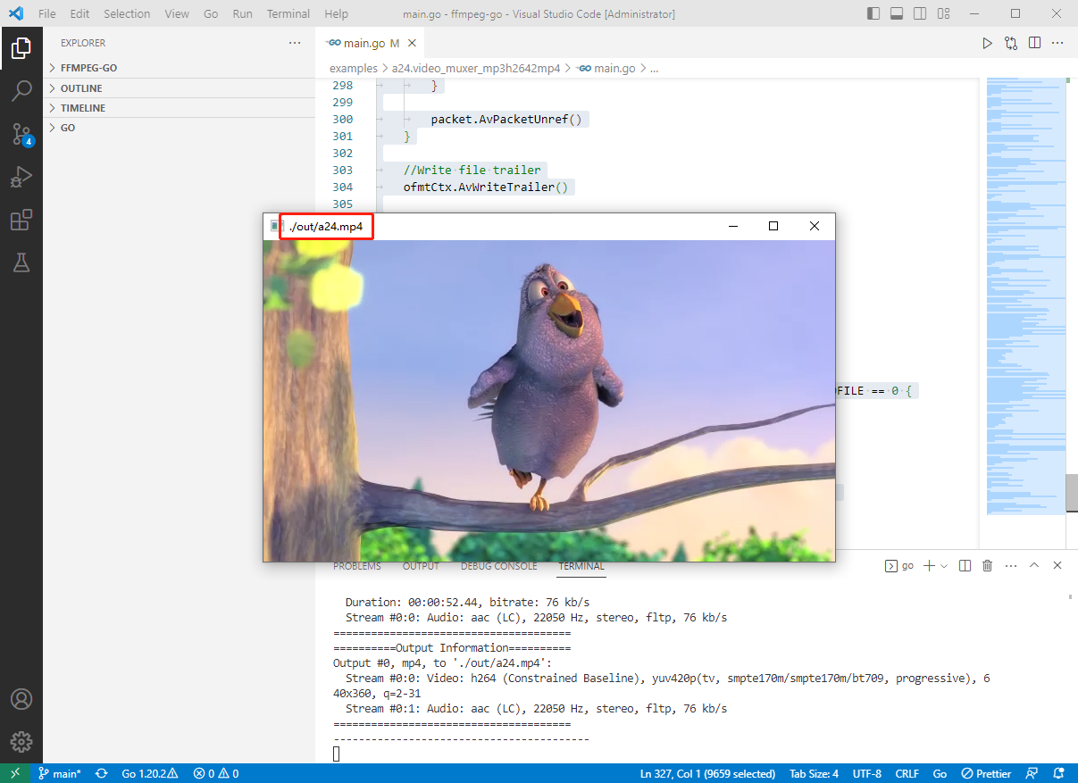Open the launch profile dropdown beside plus
The height and width of the screenshot is (783, 1078).
click(x=944, y=566)
